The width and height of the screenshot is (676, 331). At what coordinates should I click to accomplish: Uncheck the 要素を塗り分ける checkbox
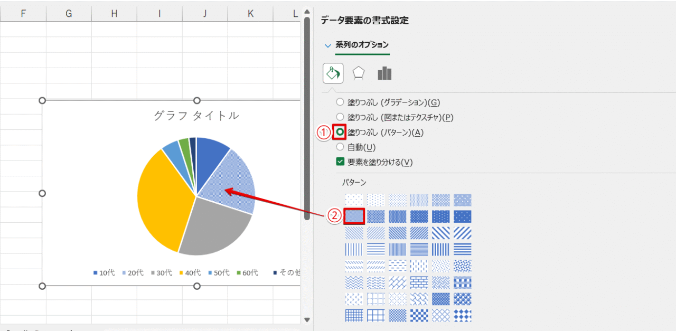point(340,162)
